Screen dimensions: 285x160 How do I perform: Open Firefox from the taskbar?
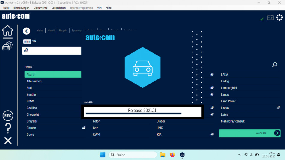172,155
